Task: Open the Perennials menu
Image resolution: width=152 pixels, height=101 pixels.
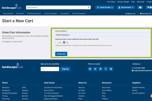Action: point(20,14)
